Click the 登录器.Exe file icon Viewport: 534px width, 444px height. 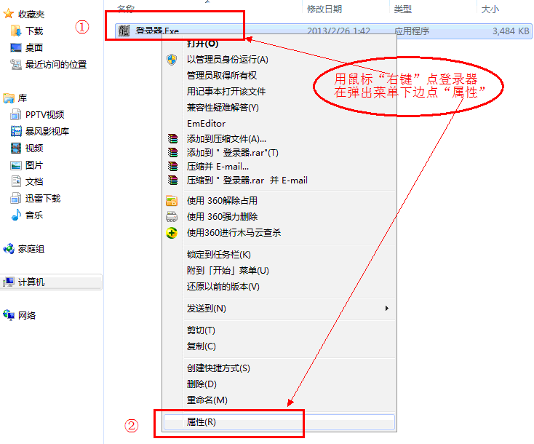(x=124, y=31)
